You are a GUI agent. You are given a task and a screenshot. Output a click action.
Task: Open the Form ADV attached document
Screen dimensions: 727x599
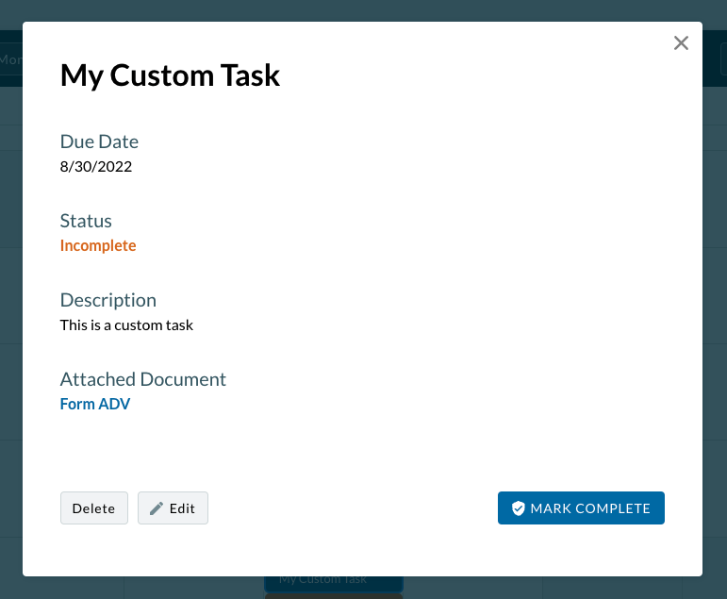(95, 404)
